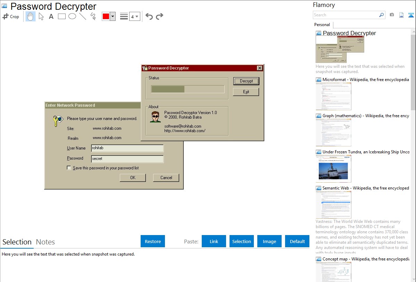Click the line thickness icon
This screenshot has width=416, height=282.
click(x=124, y=16)
